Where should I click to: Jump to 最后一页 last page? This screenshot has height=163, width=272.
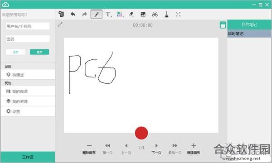pyautogui.click(x=175, y=149)
